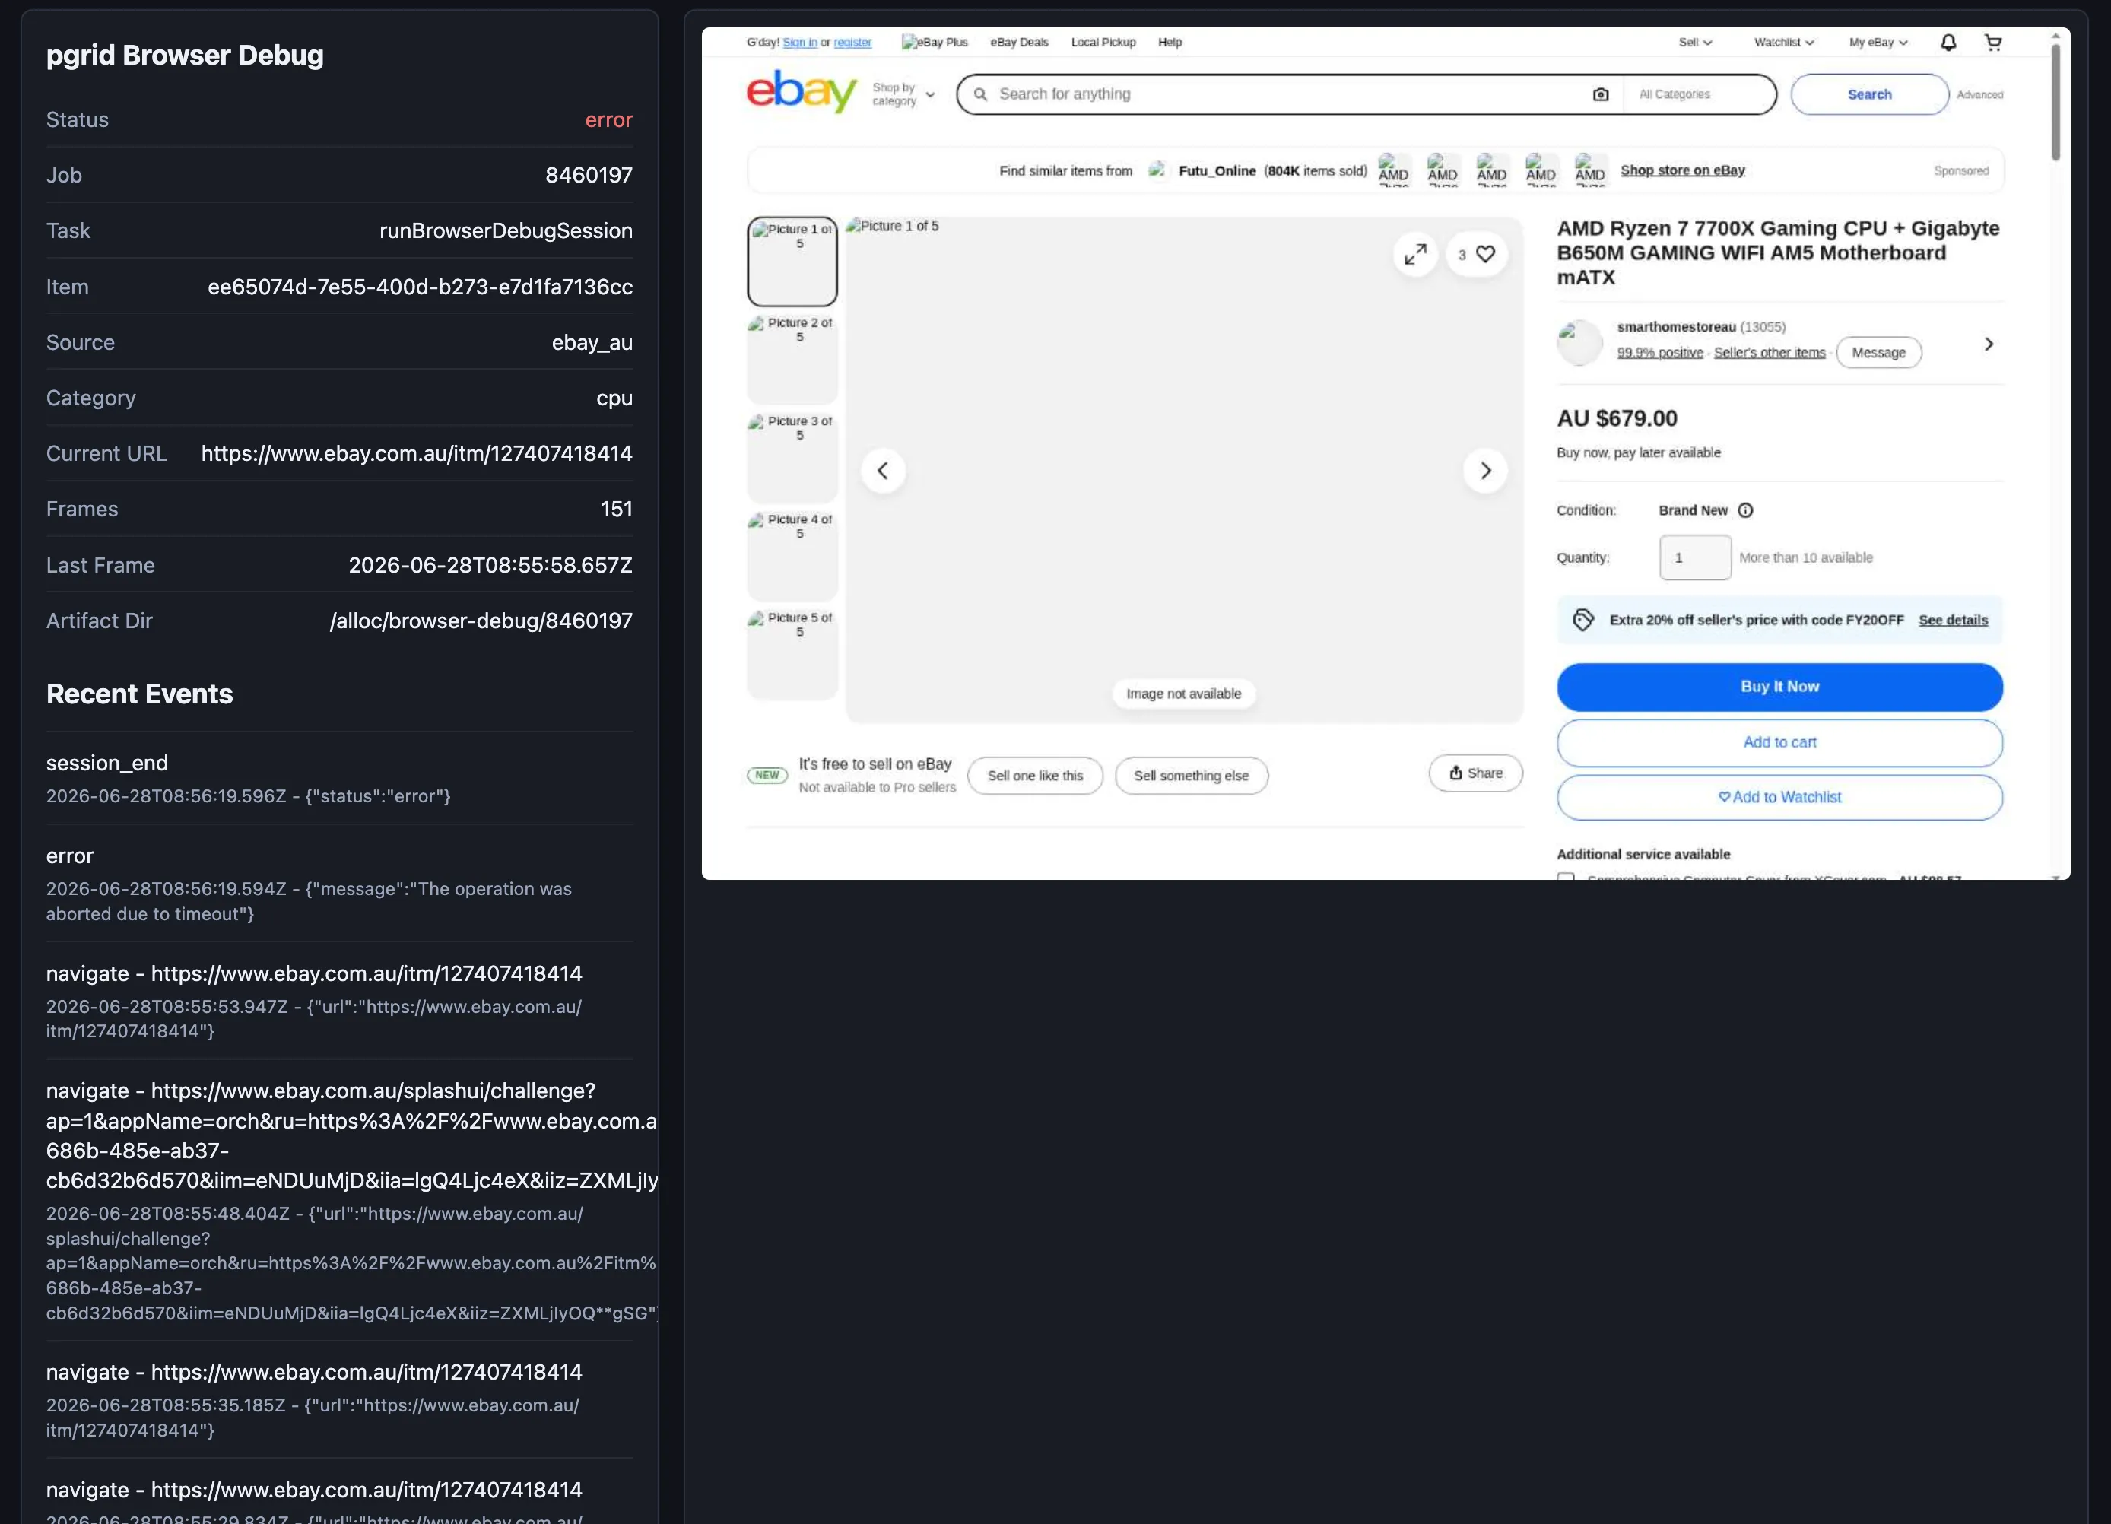Click the Search button

pyautogui.click(x=1869, y=94)
